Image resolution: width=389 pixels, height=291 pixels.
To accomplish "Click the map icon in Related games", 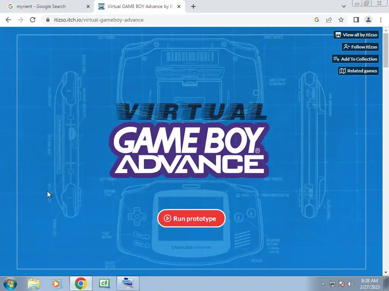I will click(343, 71).
